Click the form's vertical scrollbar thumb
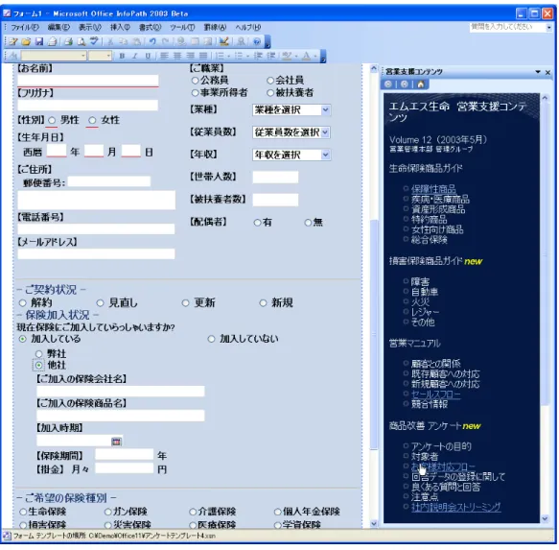 click(374, 334)
